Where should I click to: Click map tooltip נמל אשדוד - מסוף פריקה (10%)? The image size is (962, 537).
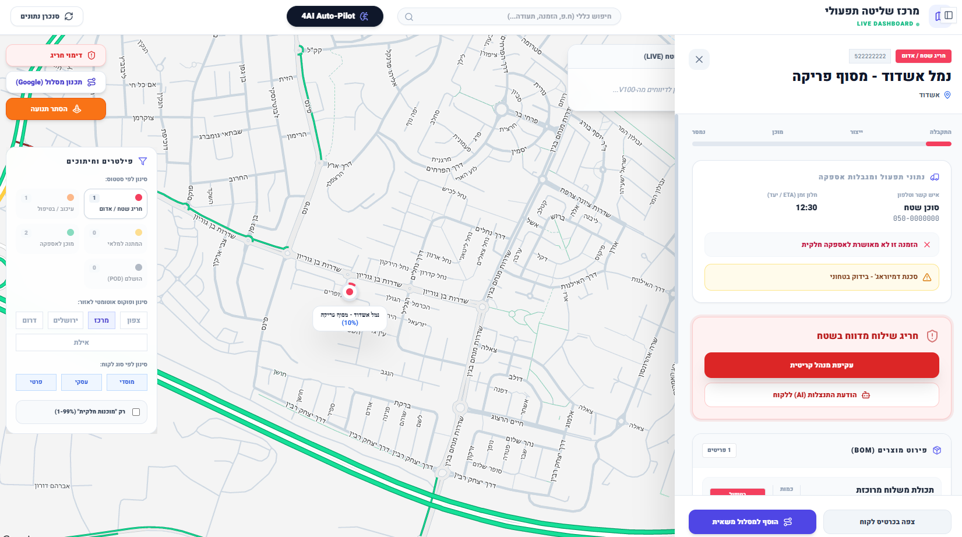coord(350,319)
